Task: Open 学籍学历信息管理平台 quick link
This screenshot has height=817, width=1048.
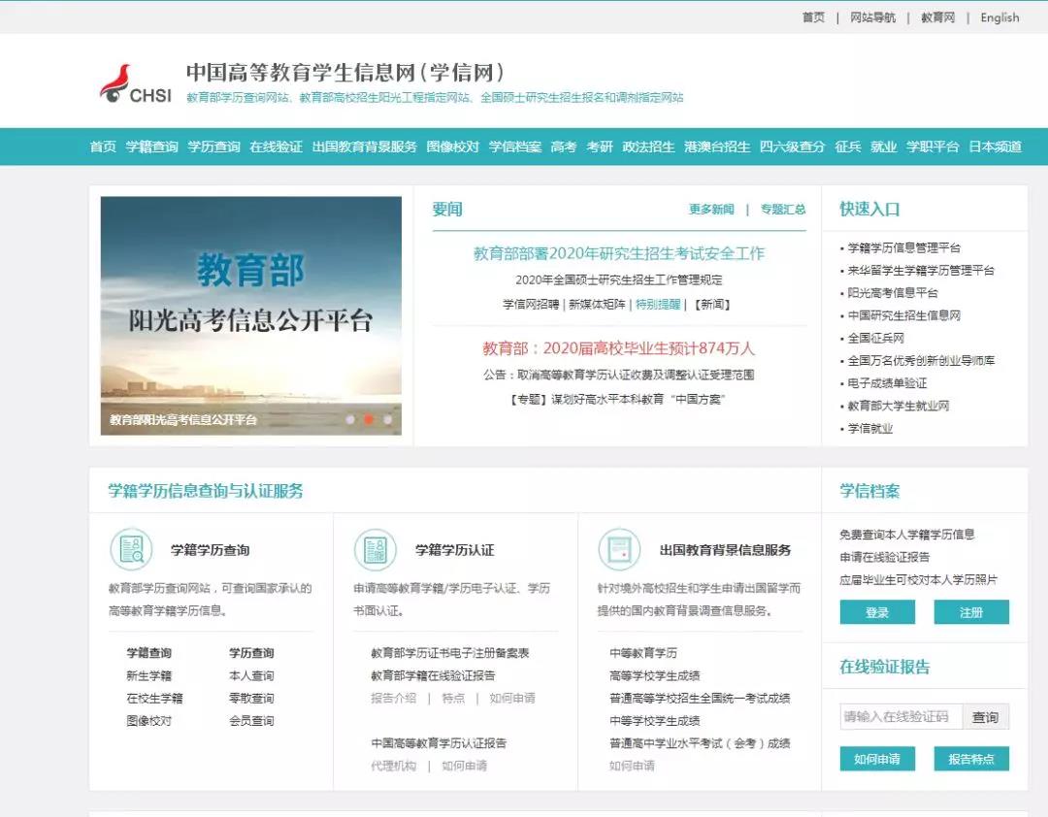Action: [903, 248]
